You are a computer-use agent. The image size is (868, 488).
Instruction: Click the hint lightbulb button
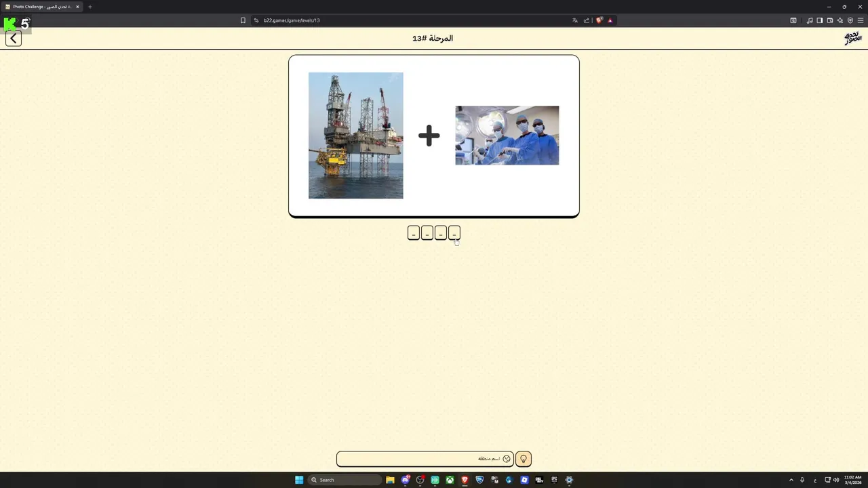click(x=523, y=459)
